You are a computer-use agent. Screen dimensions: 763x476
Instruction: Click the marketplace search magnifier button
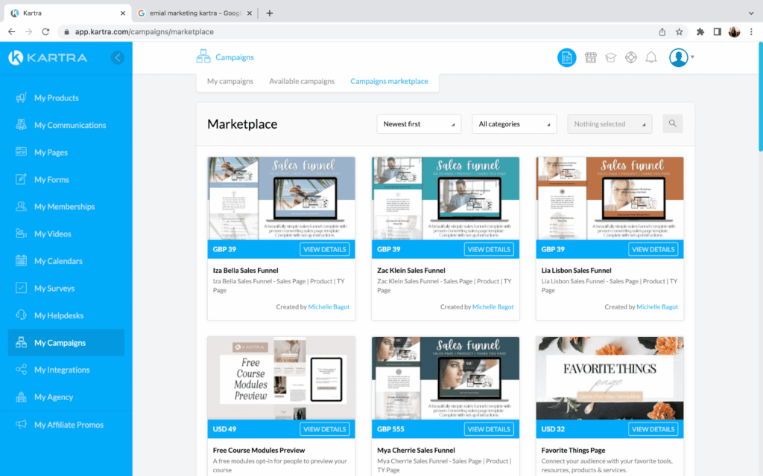(x=673, y=124)
